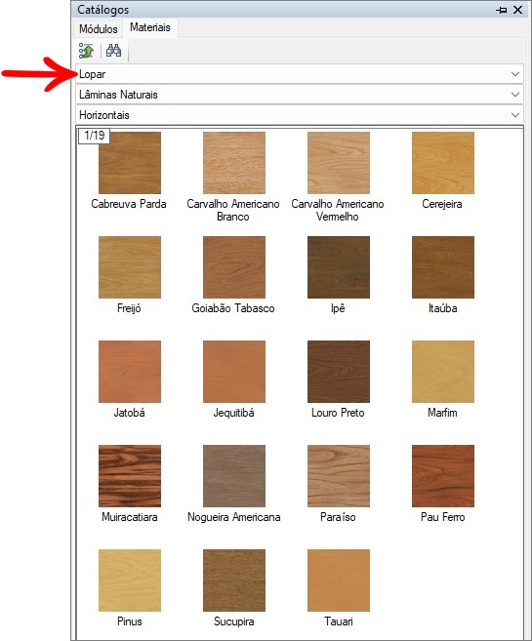Pick the Tauari material thumbnail
This screenshot has width=532, height=641.
click(x=339, y=581)
